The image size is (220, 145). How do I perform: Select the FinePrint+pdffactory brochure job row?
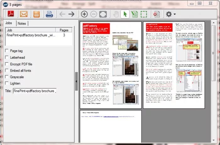point(39,35)
